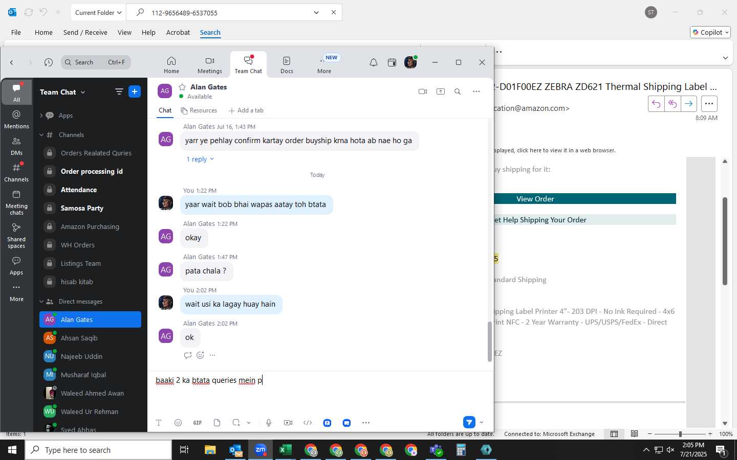Viewport: 737px width, 460px height.
Task: Select All in the Zoom sidebar
Action: [16, 92]
